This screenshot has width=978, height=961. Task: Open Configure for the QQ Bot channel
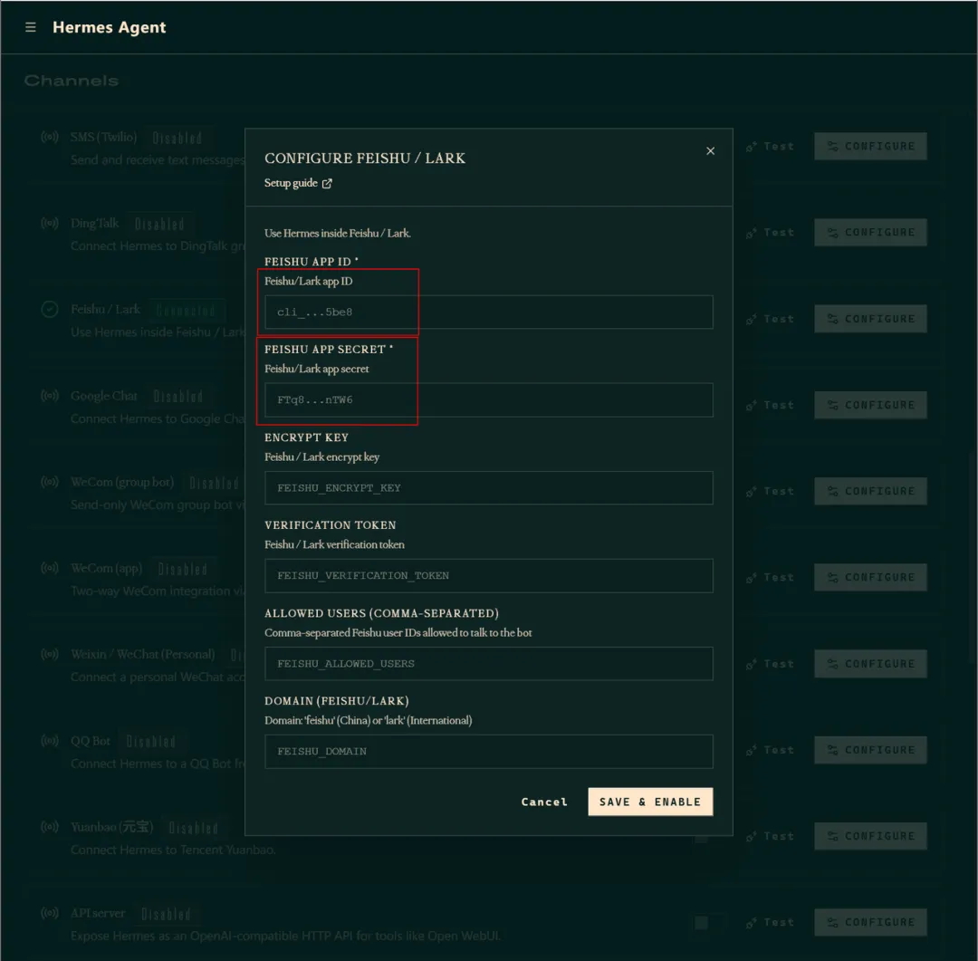(x=870, y=750)
